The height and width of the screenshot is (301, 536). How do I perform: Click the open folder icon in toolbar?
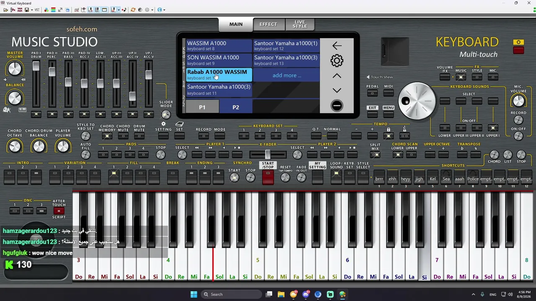coord(6,10)
